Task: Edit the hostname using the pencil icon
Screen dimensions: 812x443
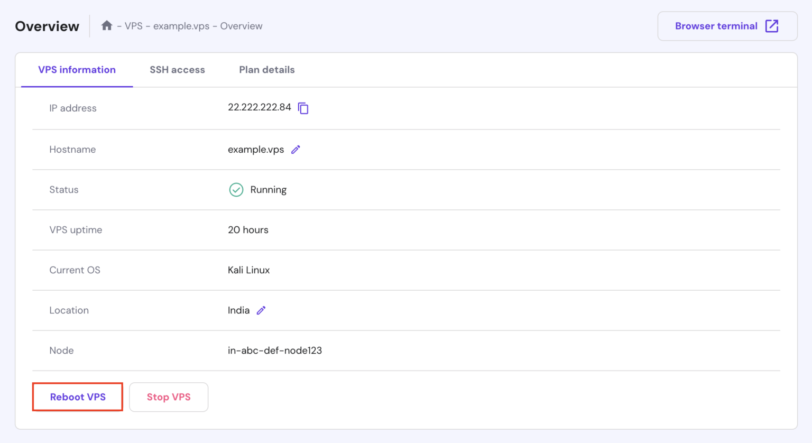Action: pos(296,150)
